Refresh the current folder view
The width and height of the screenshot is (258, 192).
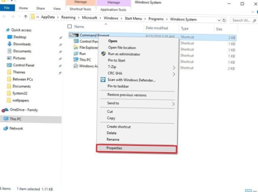coord(224,20)
